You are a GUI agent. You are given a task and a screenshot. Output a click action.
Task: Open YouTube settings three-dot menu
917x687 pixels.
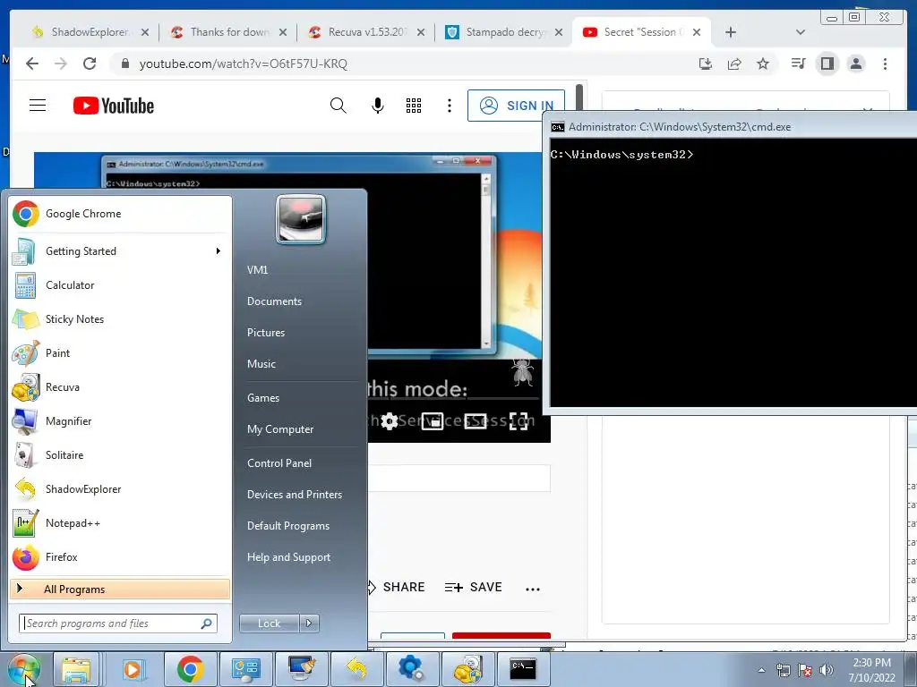450,106
